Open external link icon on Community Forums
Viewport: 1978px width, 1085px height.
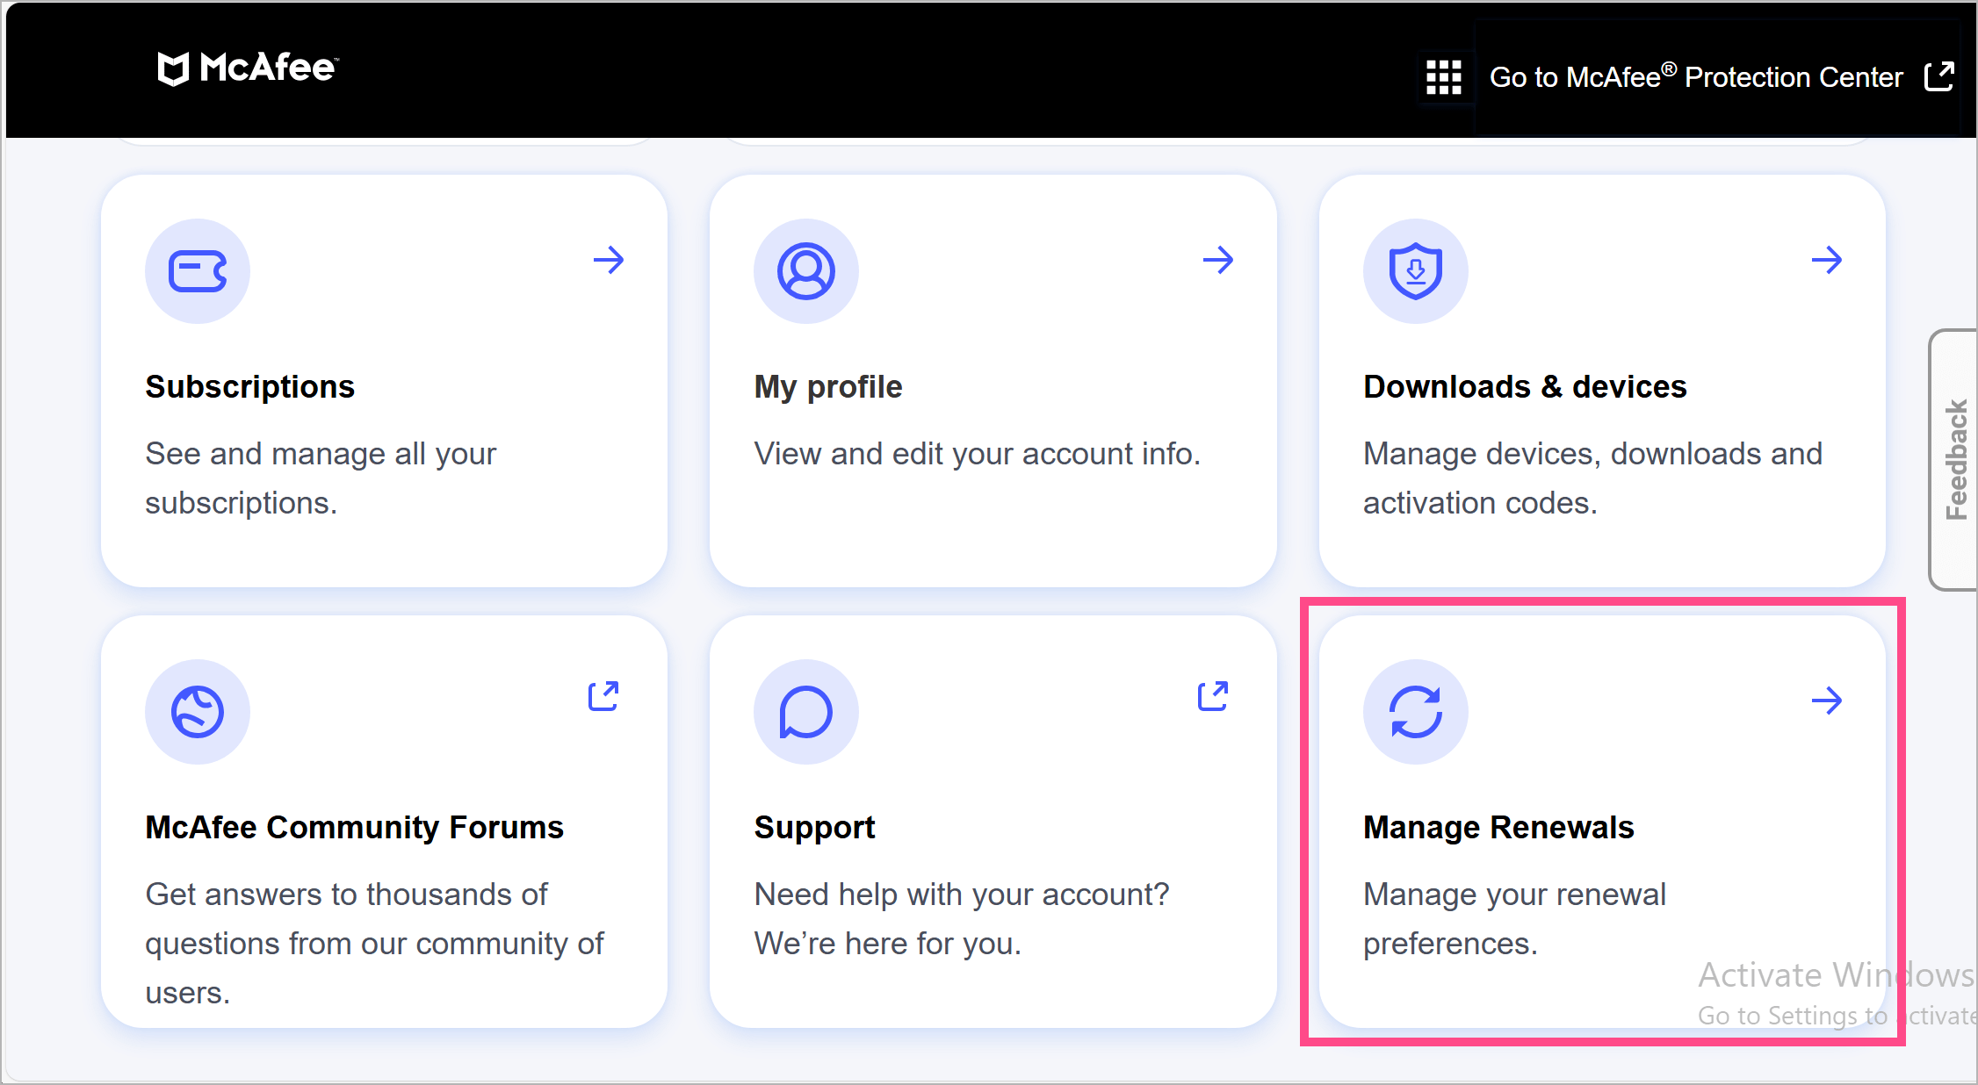pos(603,696)
